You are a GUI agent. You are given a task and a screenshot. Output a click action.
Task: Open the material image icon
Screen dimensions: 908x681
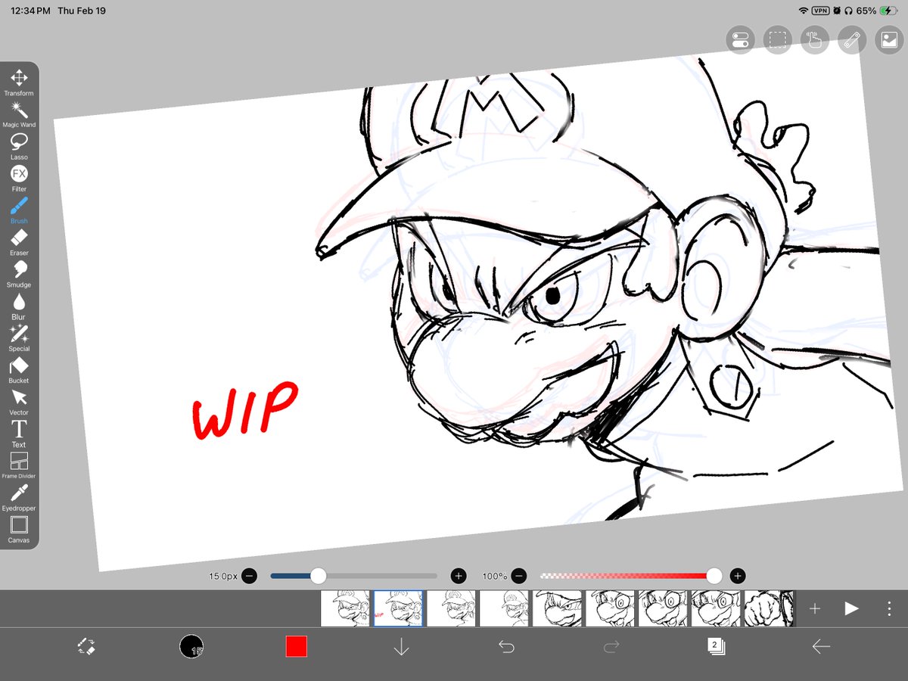coord(888,40)
